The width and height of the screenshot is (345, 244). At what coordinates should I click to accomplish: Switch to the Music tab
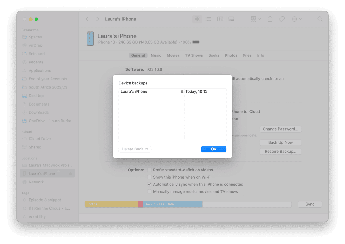156,55
